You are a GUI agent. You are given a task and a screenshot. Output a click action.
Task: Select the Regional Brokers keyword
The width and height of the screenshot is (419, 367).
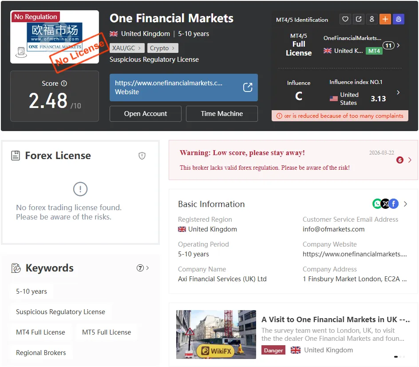pyautogui.click(x=41, y=353)
